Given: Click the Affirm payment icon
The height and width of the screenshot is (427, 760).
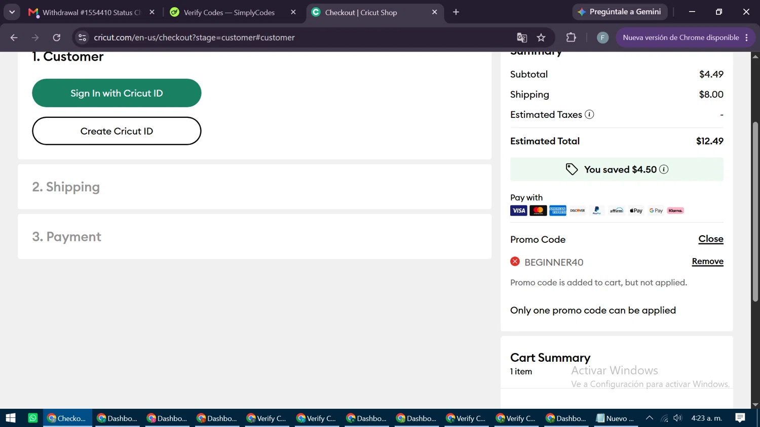Looking at the screenshot, I should coord(617,210).
